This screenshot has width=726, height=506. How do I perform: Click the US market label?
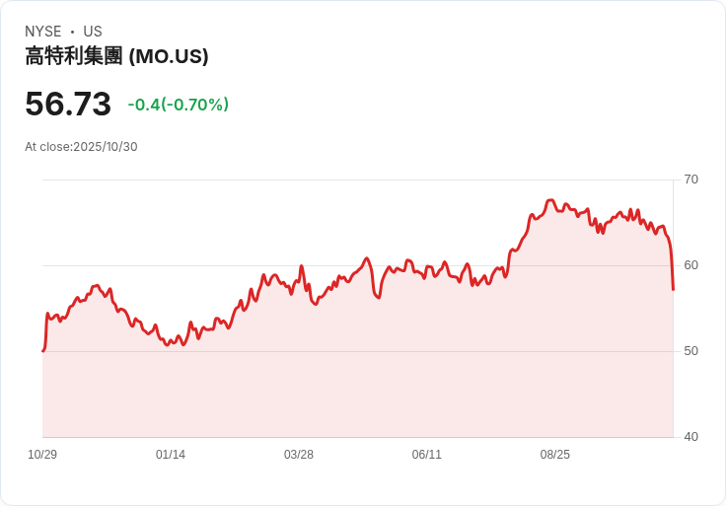pyautogui.click(x=93, y=32)
